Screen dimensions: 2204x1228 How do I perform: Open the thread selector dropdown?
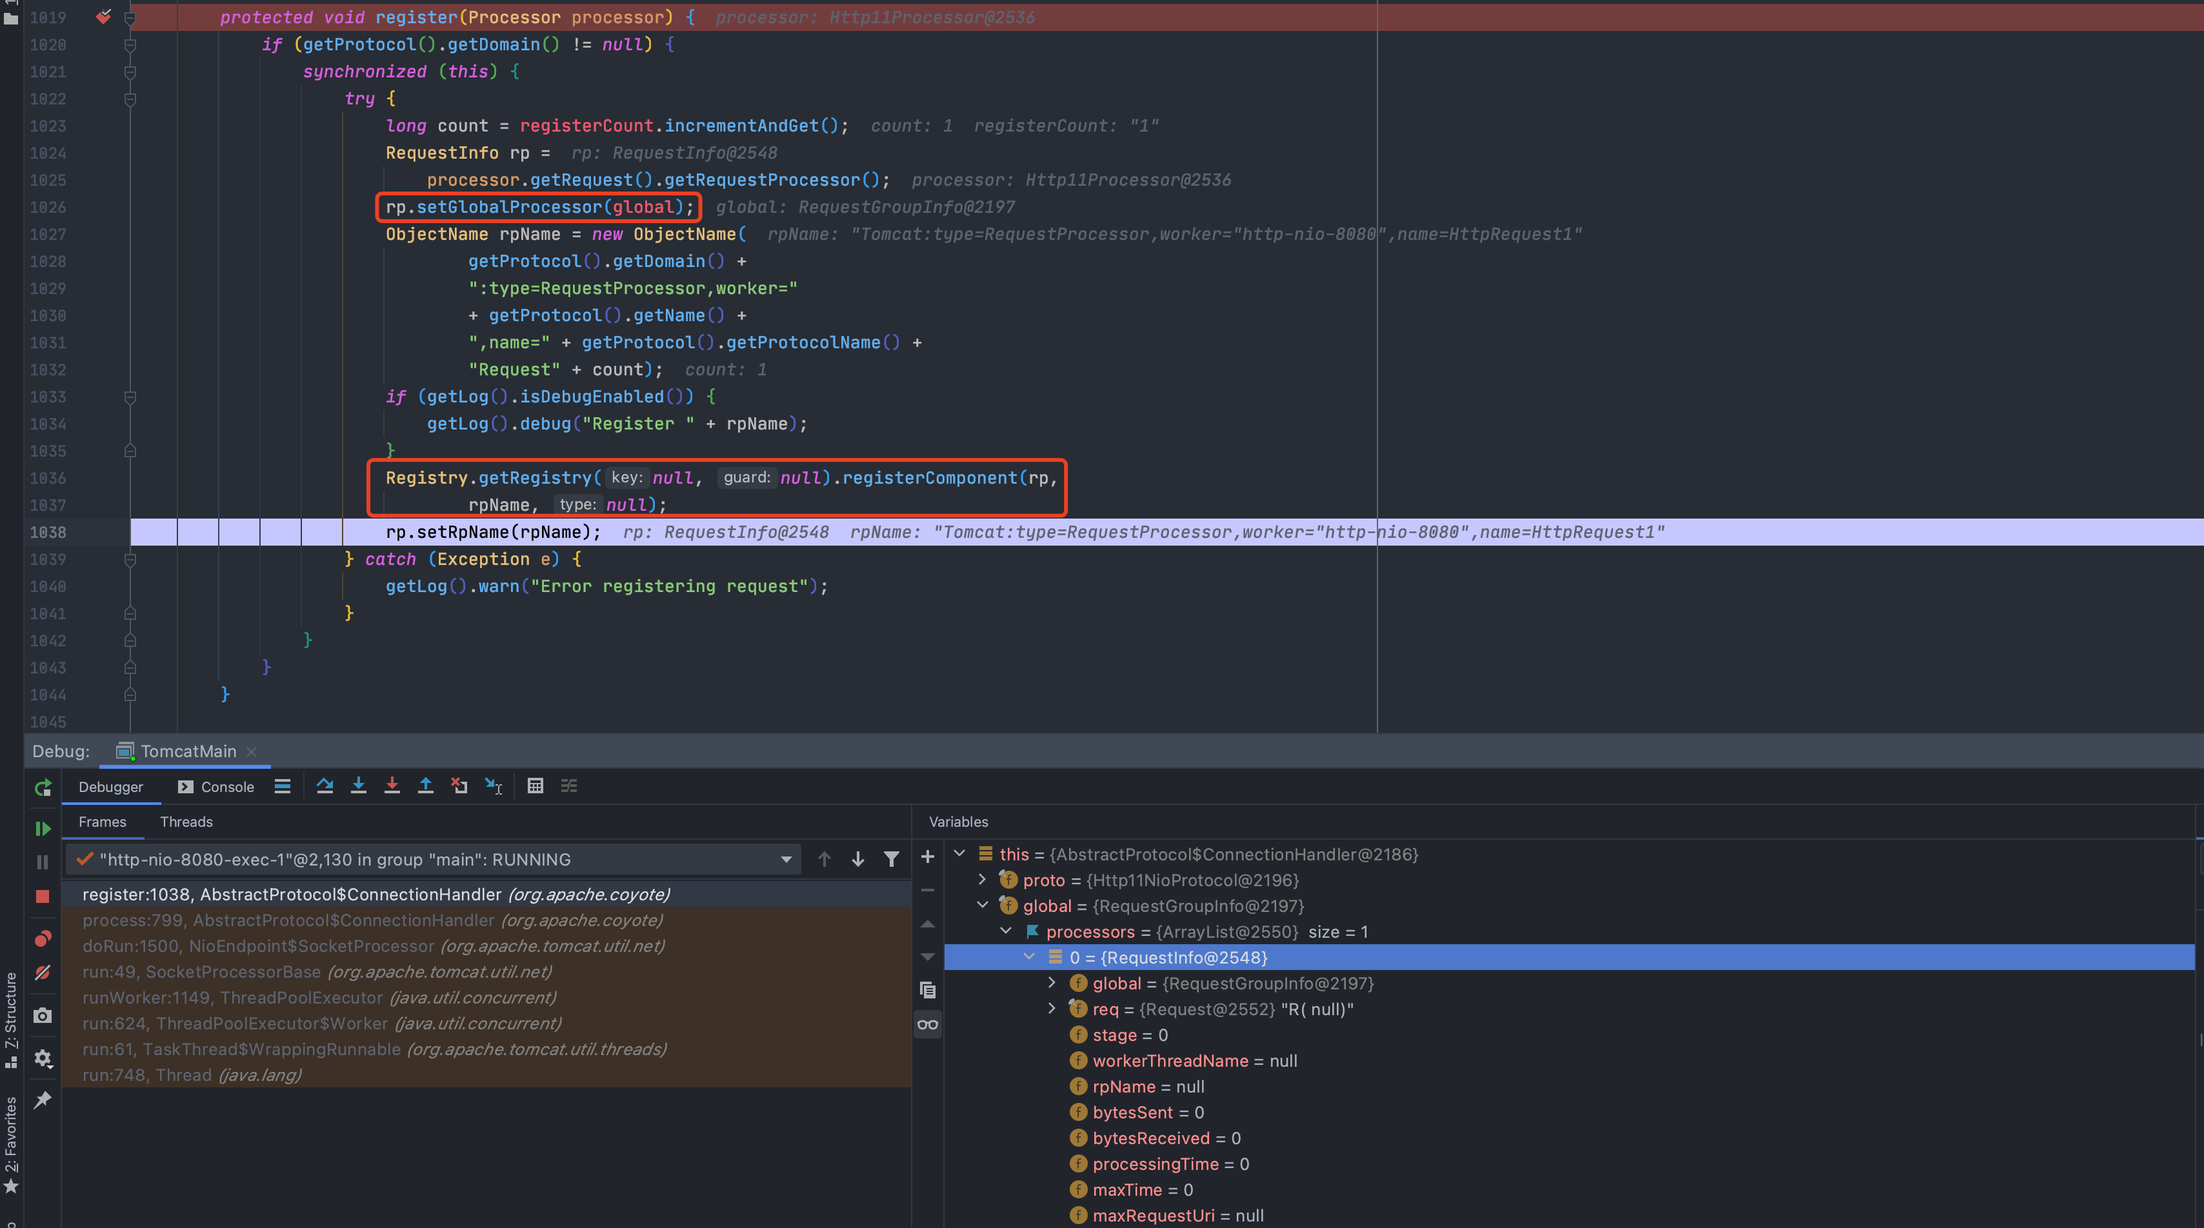785,860
